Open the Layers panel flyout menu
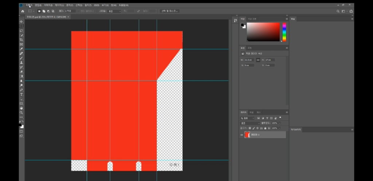The height and width of the screenshot is (181, 373). [x=287, y=112]
